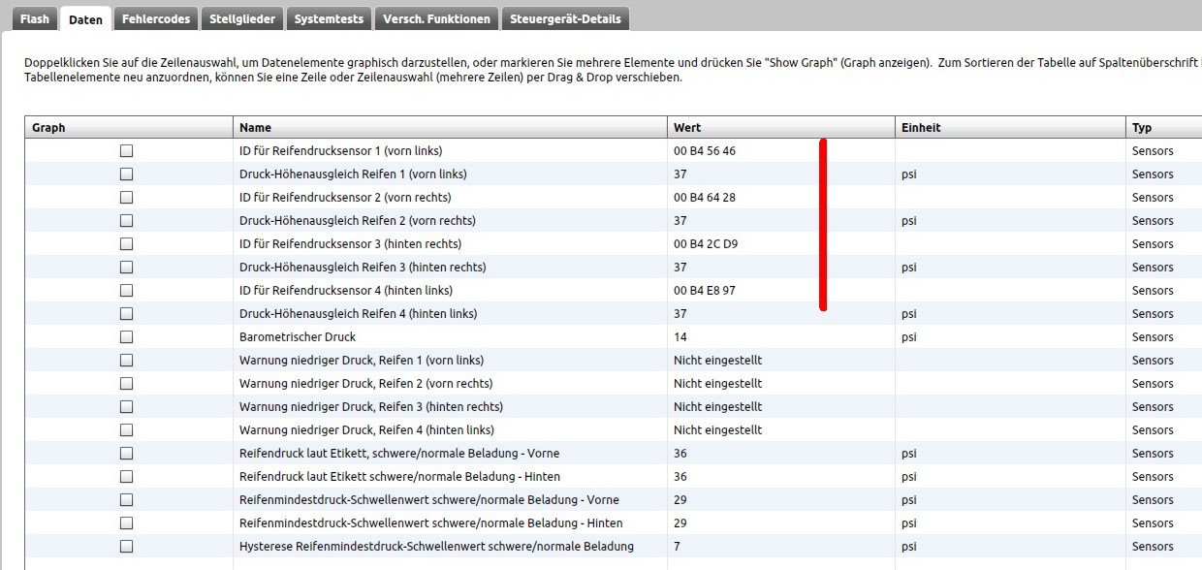
Task: Click sensor ID value 00 B4 2C D9
Action: tap(705, 244)
